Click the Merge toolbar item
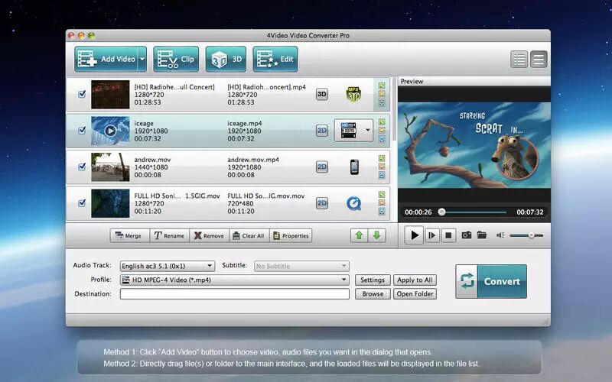Screen dimensions: 612x382 point(129,236)
